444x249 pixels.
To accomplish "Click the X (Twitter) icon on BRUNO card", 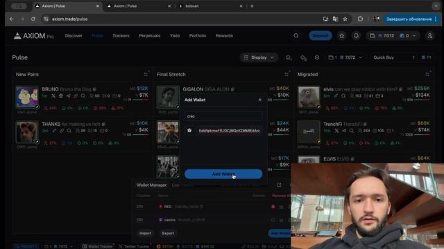I will [x=53, y=96].
